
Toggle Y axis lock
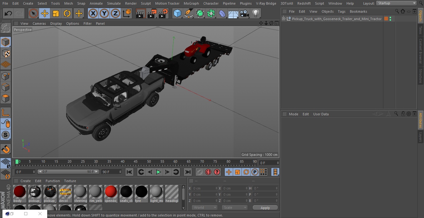tap(104, 14)
